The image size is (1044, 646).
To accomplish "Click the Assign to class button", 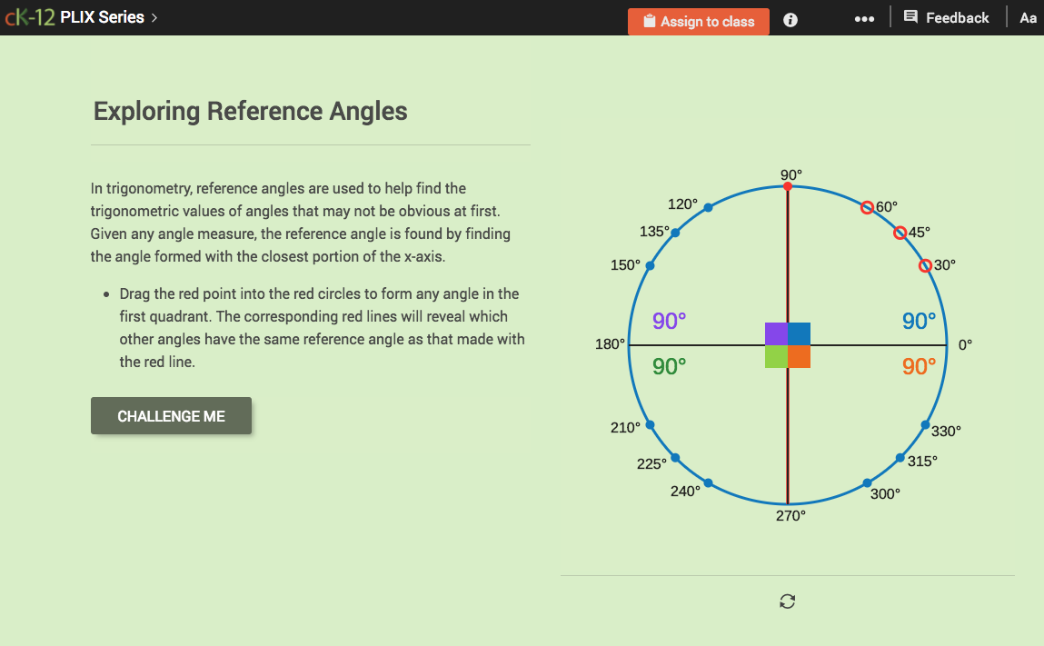I will (698, 21).
